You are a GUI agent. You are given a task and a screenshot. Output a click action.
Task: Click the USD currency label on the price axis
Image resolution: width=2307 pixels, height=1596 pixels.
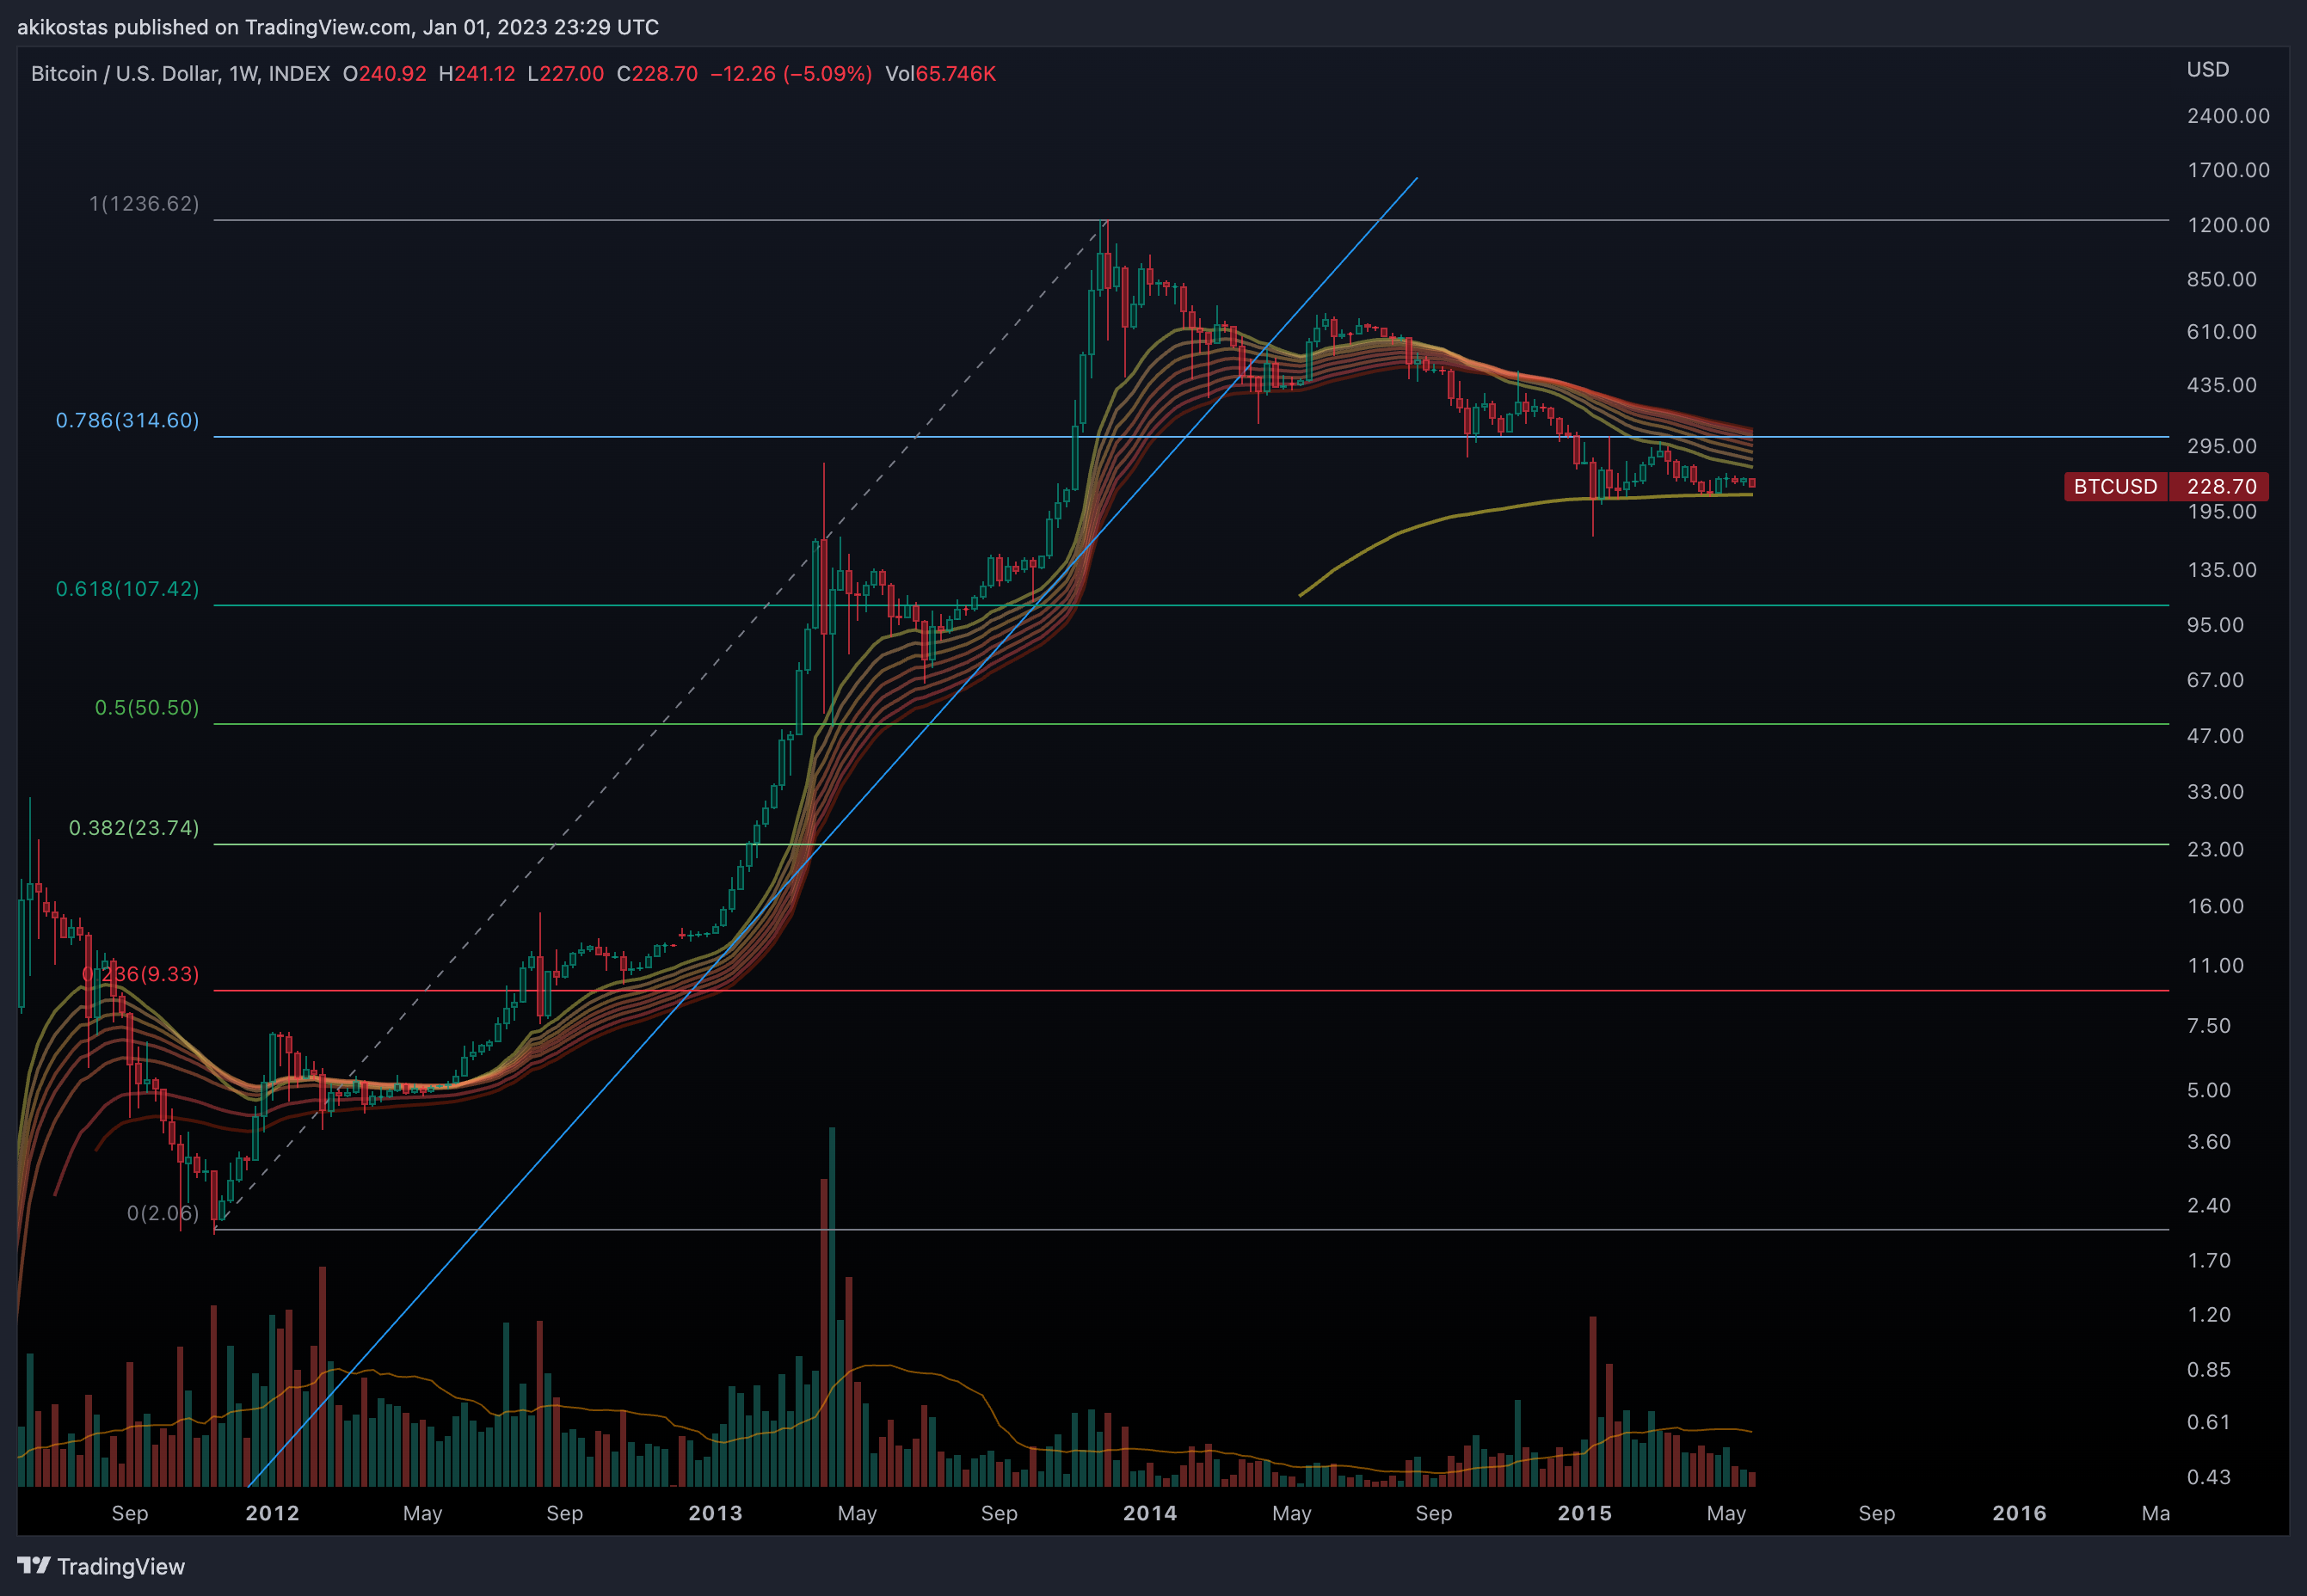coord(2208,70)
